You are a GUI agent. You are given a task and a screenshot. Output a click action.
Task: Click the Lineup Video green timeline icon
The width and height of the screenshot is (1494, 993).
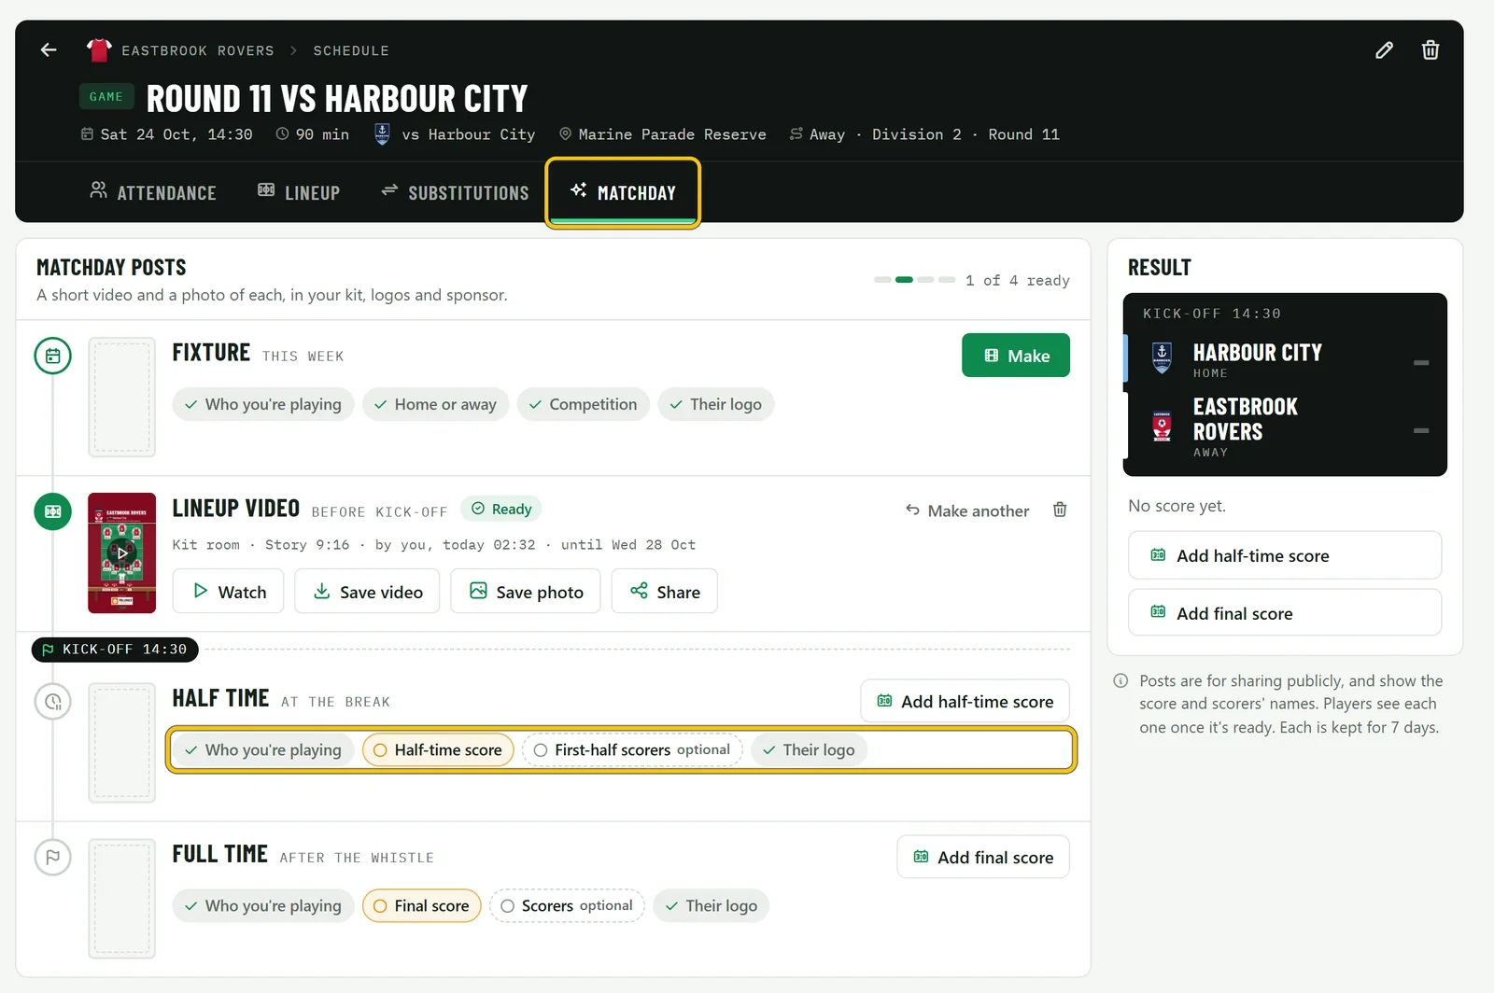[x=53, y=511]
